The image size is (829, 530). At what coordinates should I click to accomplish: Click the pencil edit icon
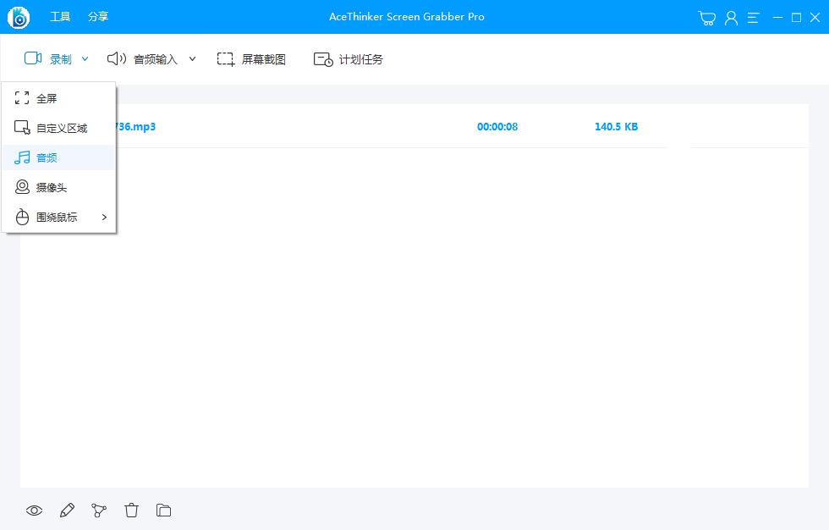point(67,511)
